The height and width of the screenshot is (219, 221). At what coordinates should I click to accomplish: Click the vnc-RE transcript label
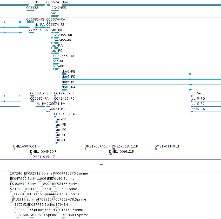pos(59,61)
